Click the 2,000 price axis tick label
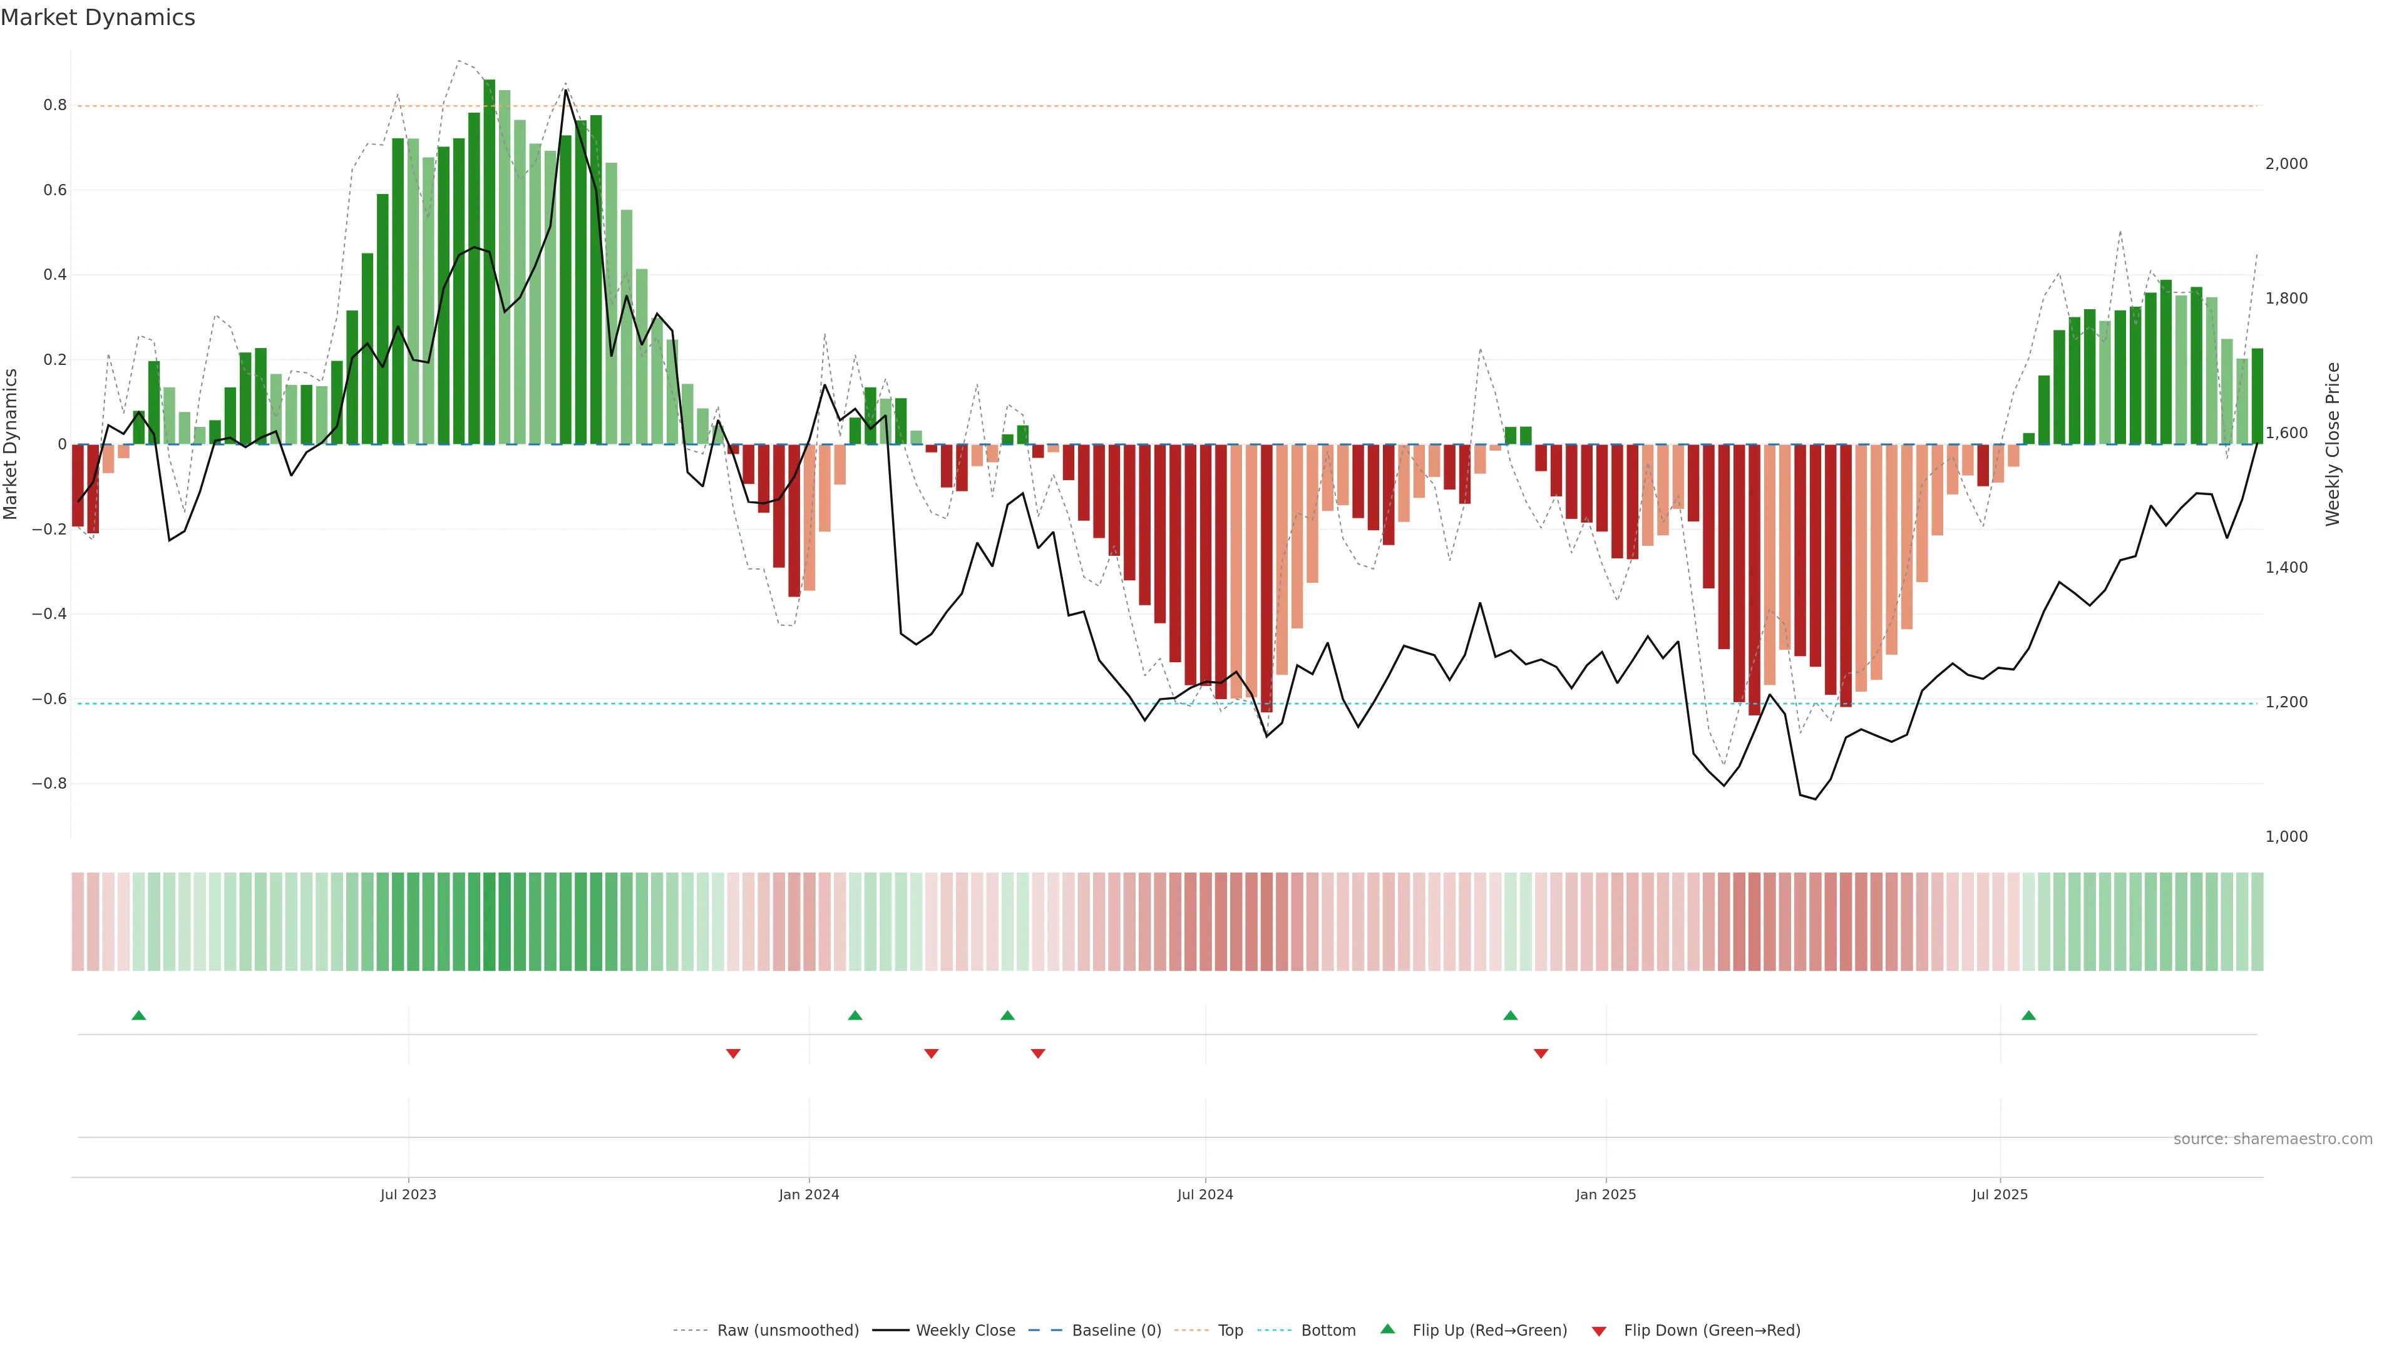2404x1352 pixels. [2286, 164]
